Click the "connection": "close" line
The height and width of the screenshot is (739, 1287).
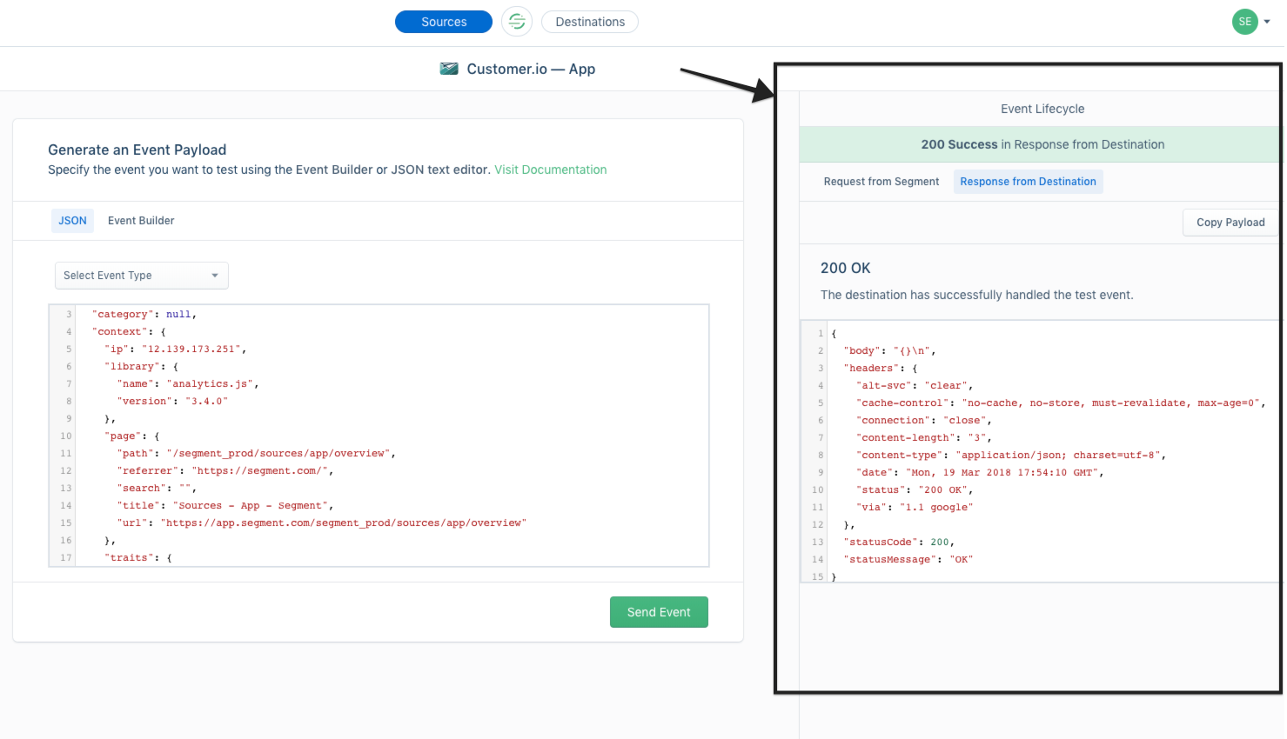(924, 420)
